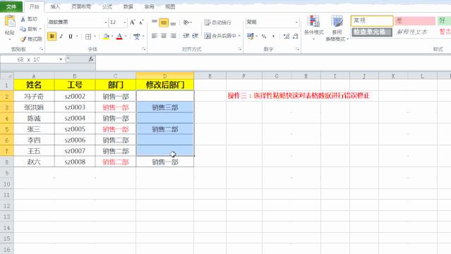Click Merge and Center (合并后居中) button

click(x=220, y=36)
